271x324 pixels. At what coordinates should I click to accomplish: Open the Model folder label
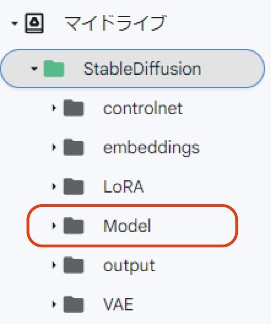(x=127, y=226)
